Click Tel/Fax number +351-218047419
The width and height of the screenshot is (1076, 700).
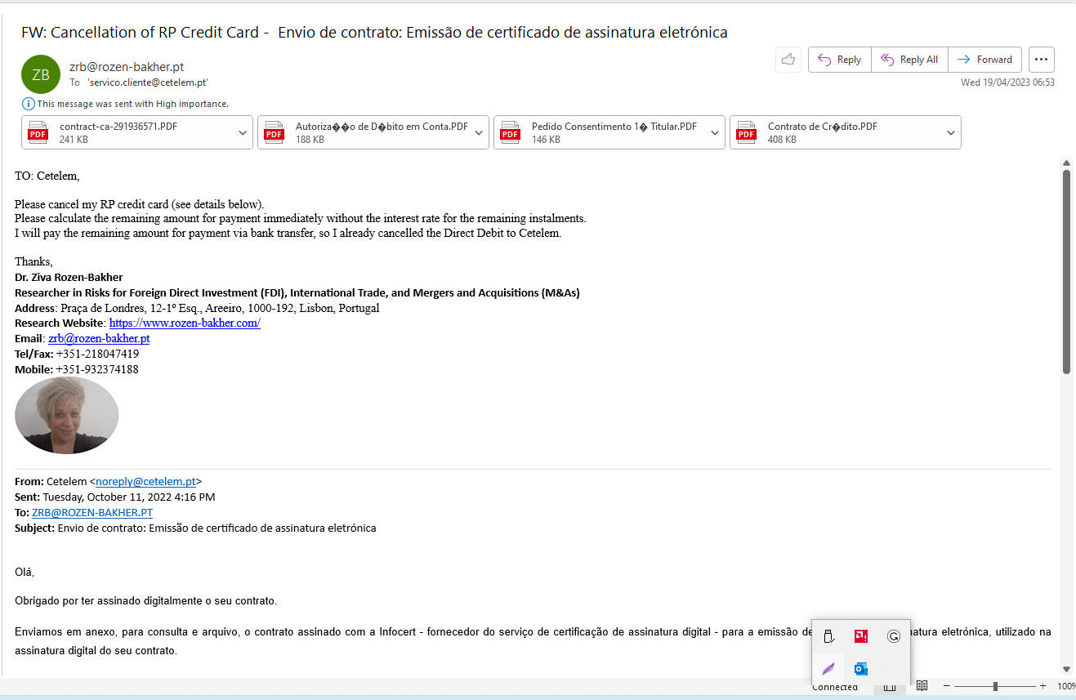97,354
